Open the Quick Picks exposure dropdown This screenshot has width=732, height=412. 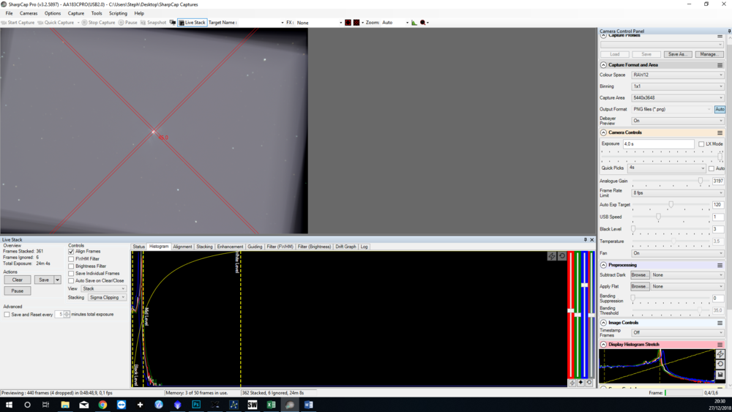[x=666, y=168]
